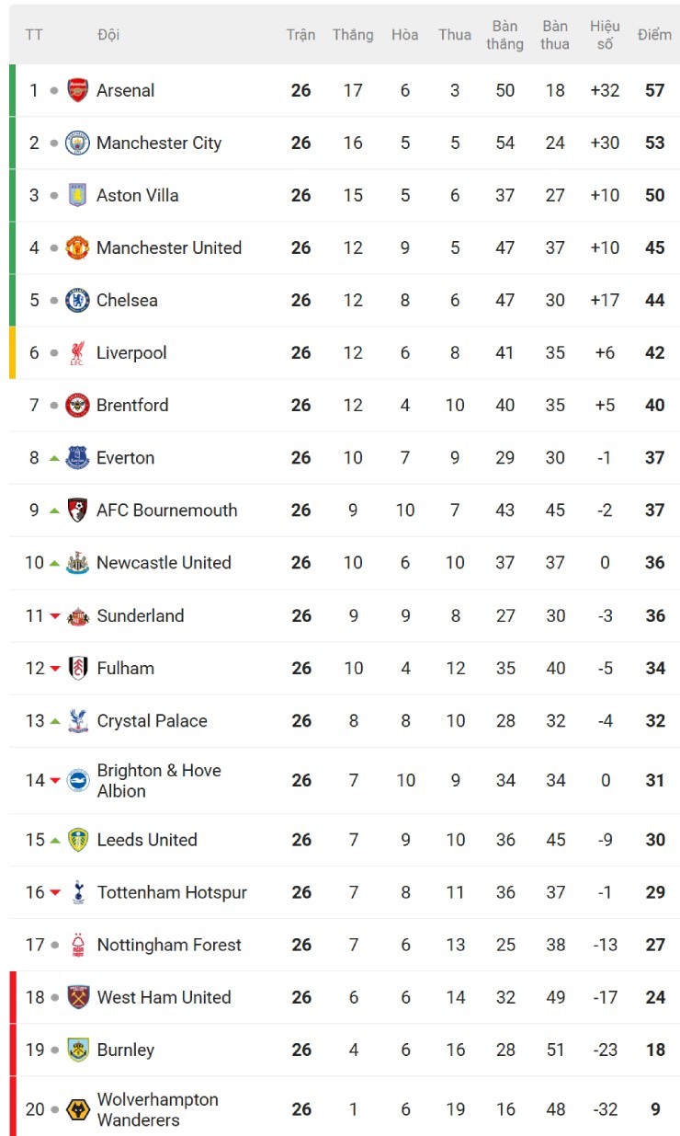Click the red down arrow beside Sunderland

click(x=55, y=616)
